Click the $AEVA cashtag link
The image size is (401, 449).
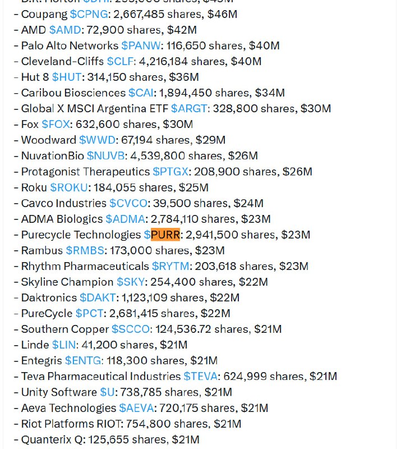[x=136, y=409]
